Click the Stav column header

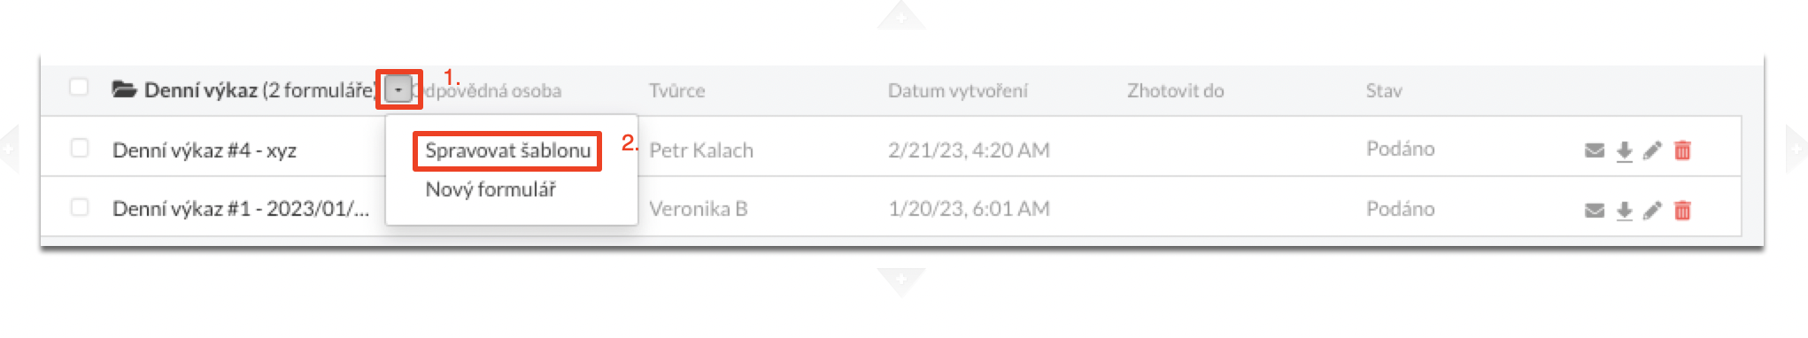point(1384,90)
